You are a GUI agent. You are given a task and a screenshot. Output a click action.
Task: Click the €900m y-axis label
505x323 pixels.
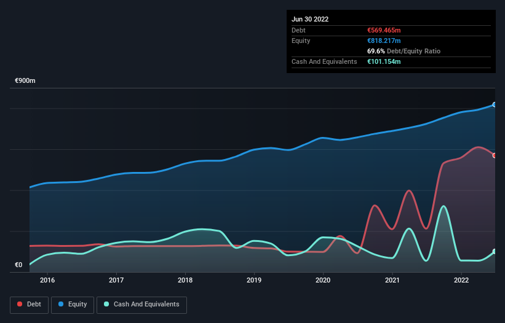[25, 80]
